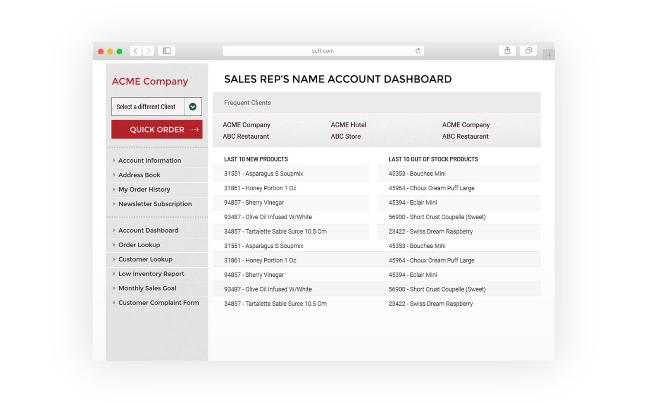Viewport: 648px width, 405px height.
Task: Toggle the browser sidebar icon
Action: pos(167,51)
